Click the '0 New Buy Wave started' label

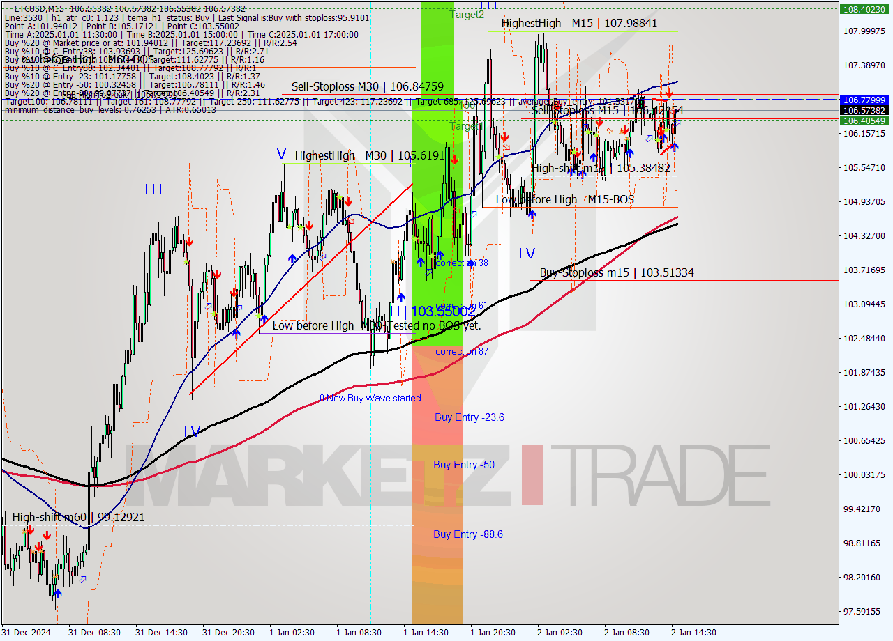click(x=370, y=399)
